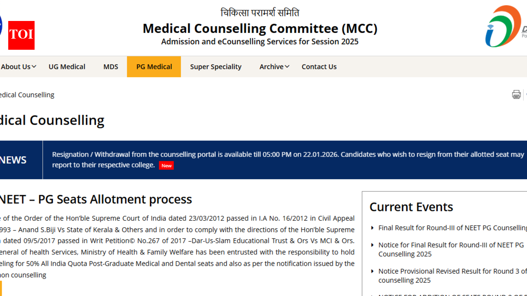Click the arrow bullet beside the provisional result notice
The width and height of the screenshot is (527, 296).
pos(373,271)
